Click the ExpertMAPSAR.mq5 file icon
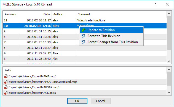Viewport: 174px width, 107px height. click(6, 87)
